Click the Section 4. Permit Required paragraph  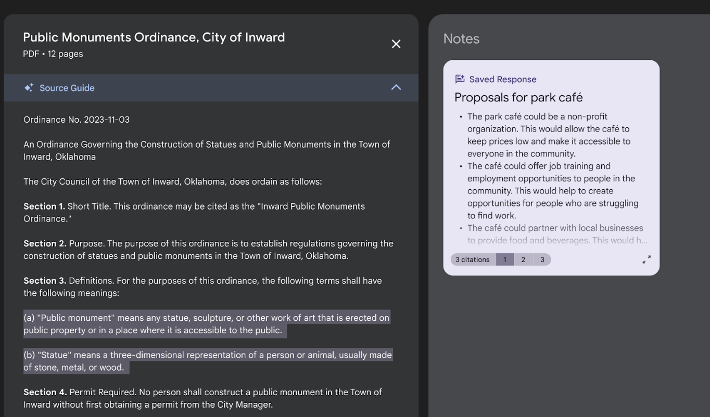[x=202, y=398]
